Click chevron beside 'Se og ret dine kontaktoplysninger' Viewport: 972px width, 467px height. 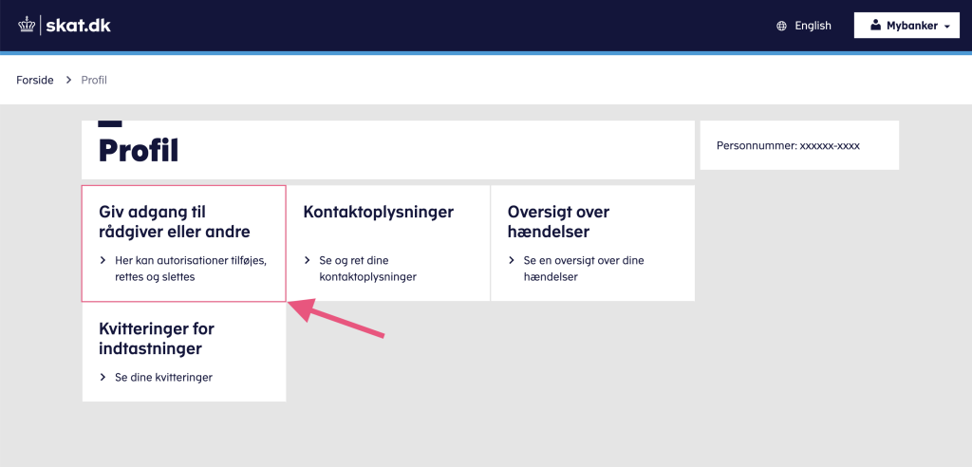point(308,260)
